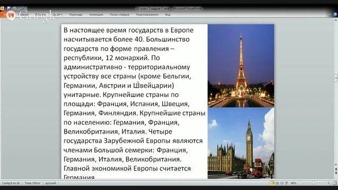The height and width of the screenshot is (190, 338).
Task: Click the PowerPoint application icon in title bar
Action: [x=2, y=8]
